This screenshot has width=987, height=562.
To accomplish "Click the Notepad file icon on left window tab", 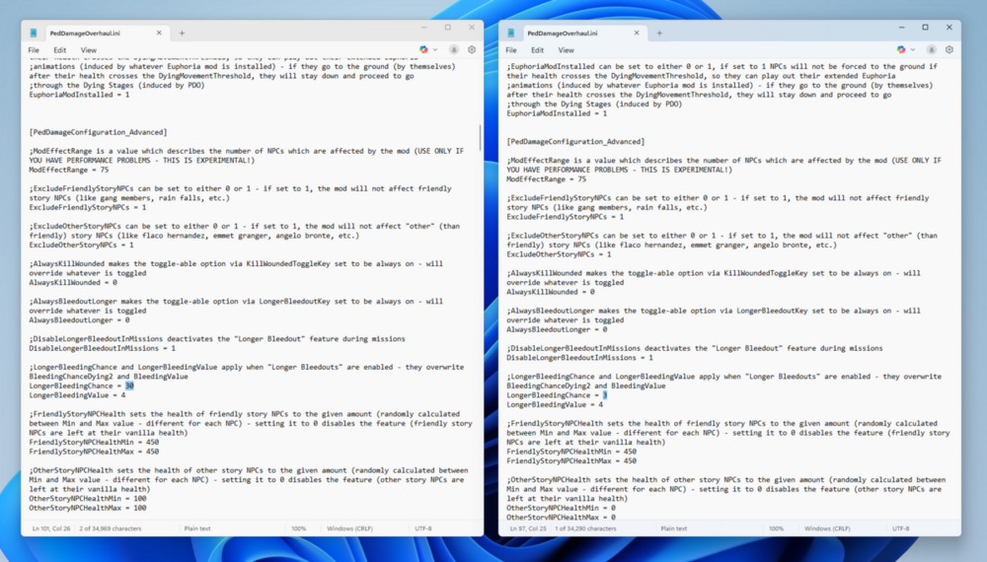I will [x=34, y=33].
